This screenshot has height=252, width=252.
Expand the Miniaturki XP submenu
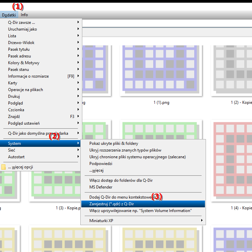pyautogui.click(x=143, y=221)
